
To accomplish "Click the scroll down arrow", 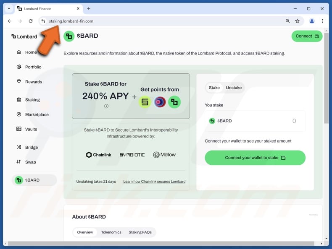I will [326, 239].
